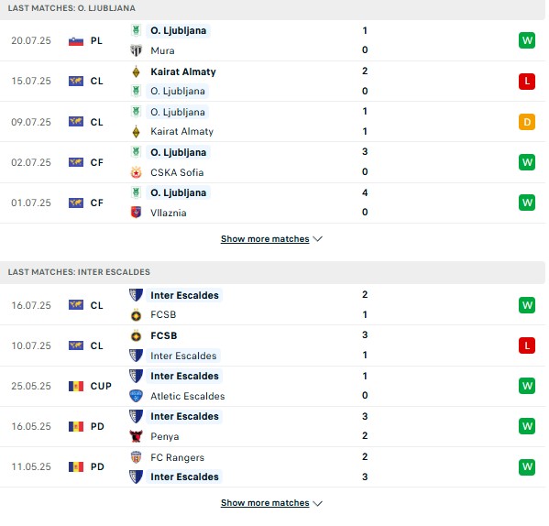Click the Penya team crest icon
Image resolution: width=549 pixels, height=526 pixels.
click(136, 436)
